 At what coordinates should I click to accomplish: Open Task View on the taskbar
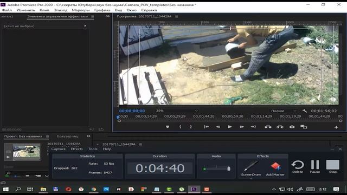tap(30, 189)
